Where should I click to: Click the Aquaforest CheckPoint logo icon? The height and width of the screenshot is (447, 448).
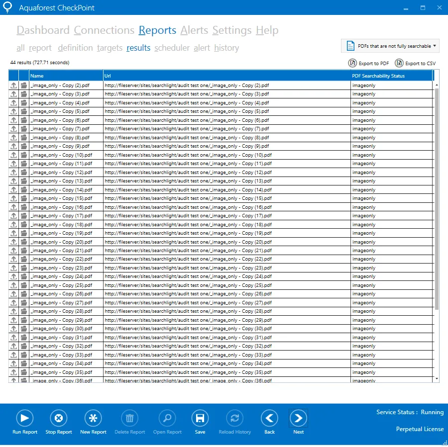7,7
